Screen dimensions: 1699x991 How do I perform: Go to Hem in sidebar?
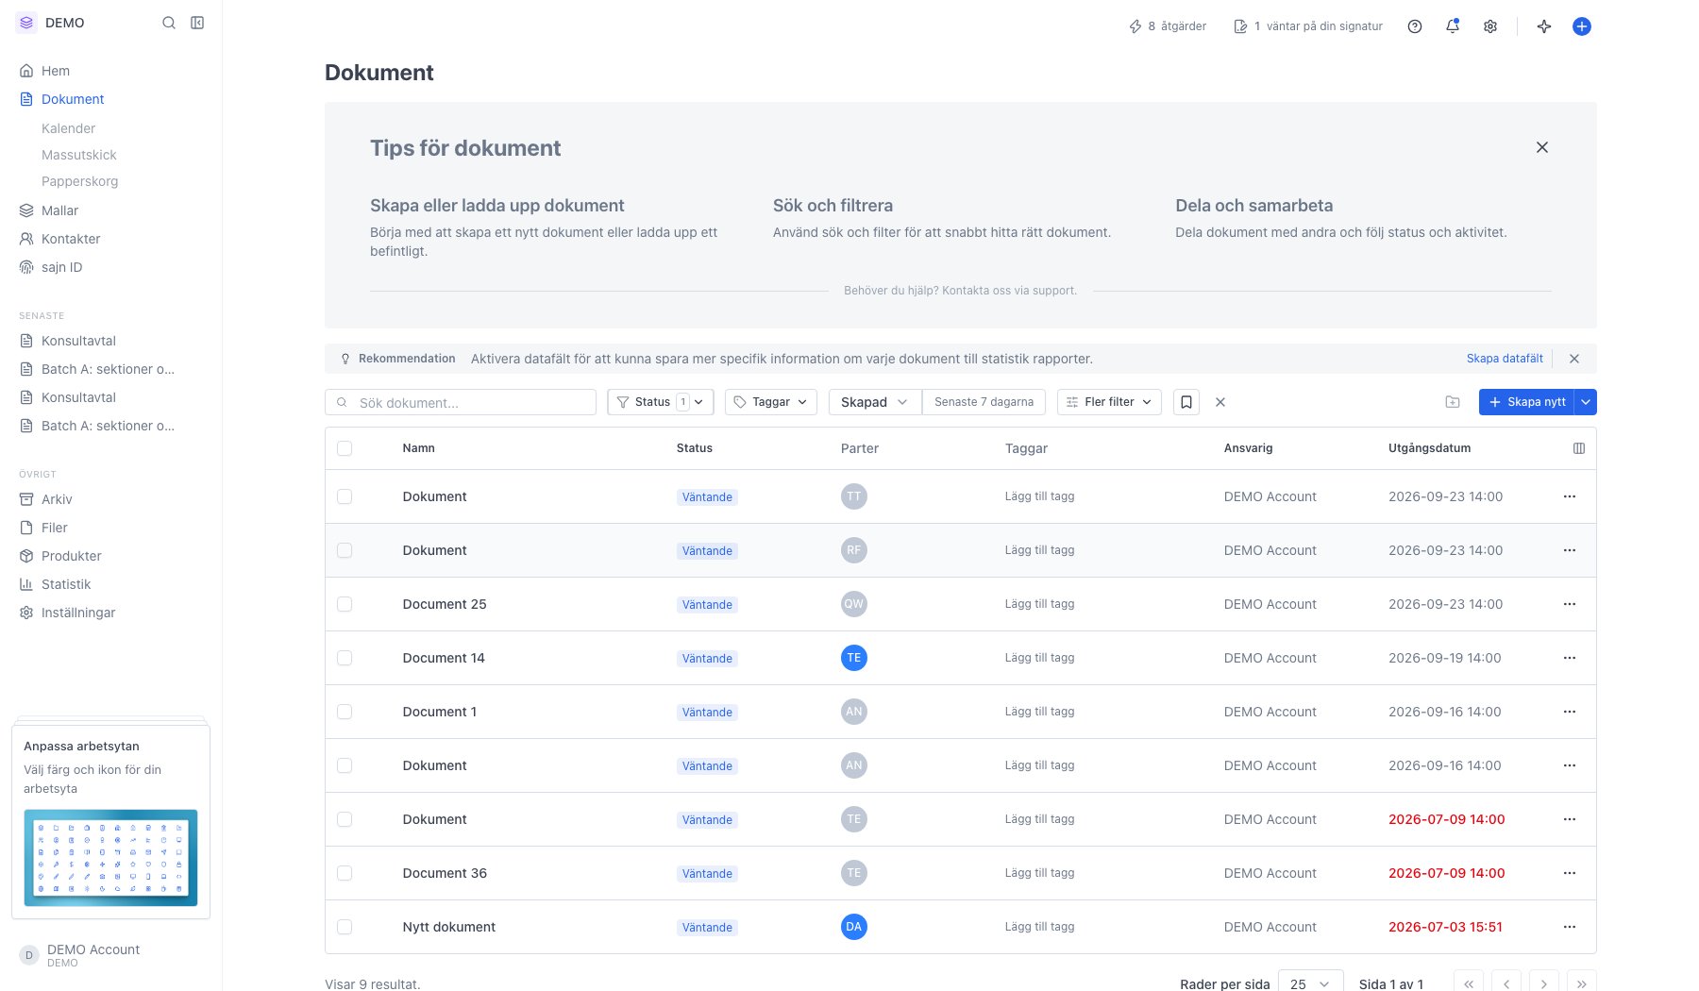(56, 71)
